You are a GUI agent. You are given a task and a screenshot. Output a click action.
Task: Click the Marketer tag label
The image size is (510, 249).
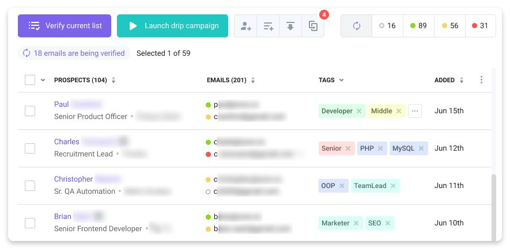[335, 223]
